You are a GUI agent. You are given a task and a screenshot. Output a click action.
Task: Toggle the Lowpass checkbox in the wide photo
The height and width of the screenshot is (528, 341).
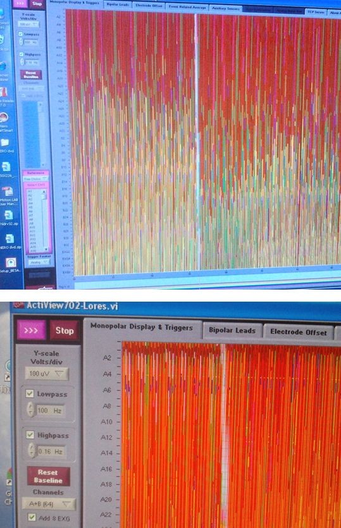tap(21, 34)
